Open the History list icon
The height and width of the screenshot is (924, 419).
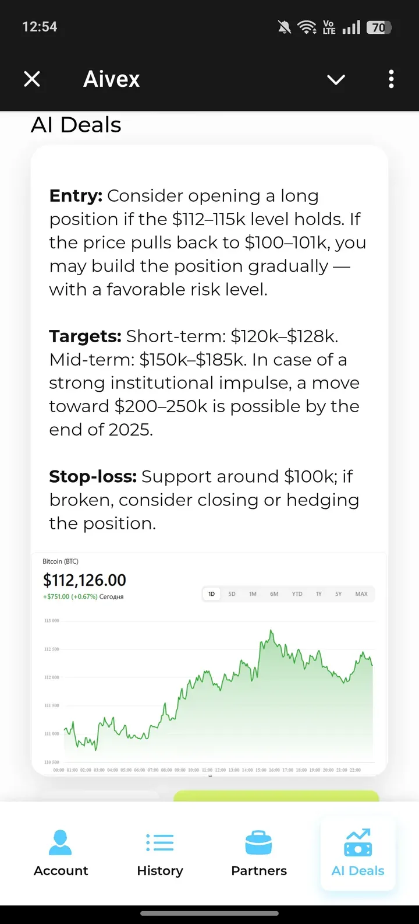(160, 842)
